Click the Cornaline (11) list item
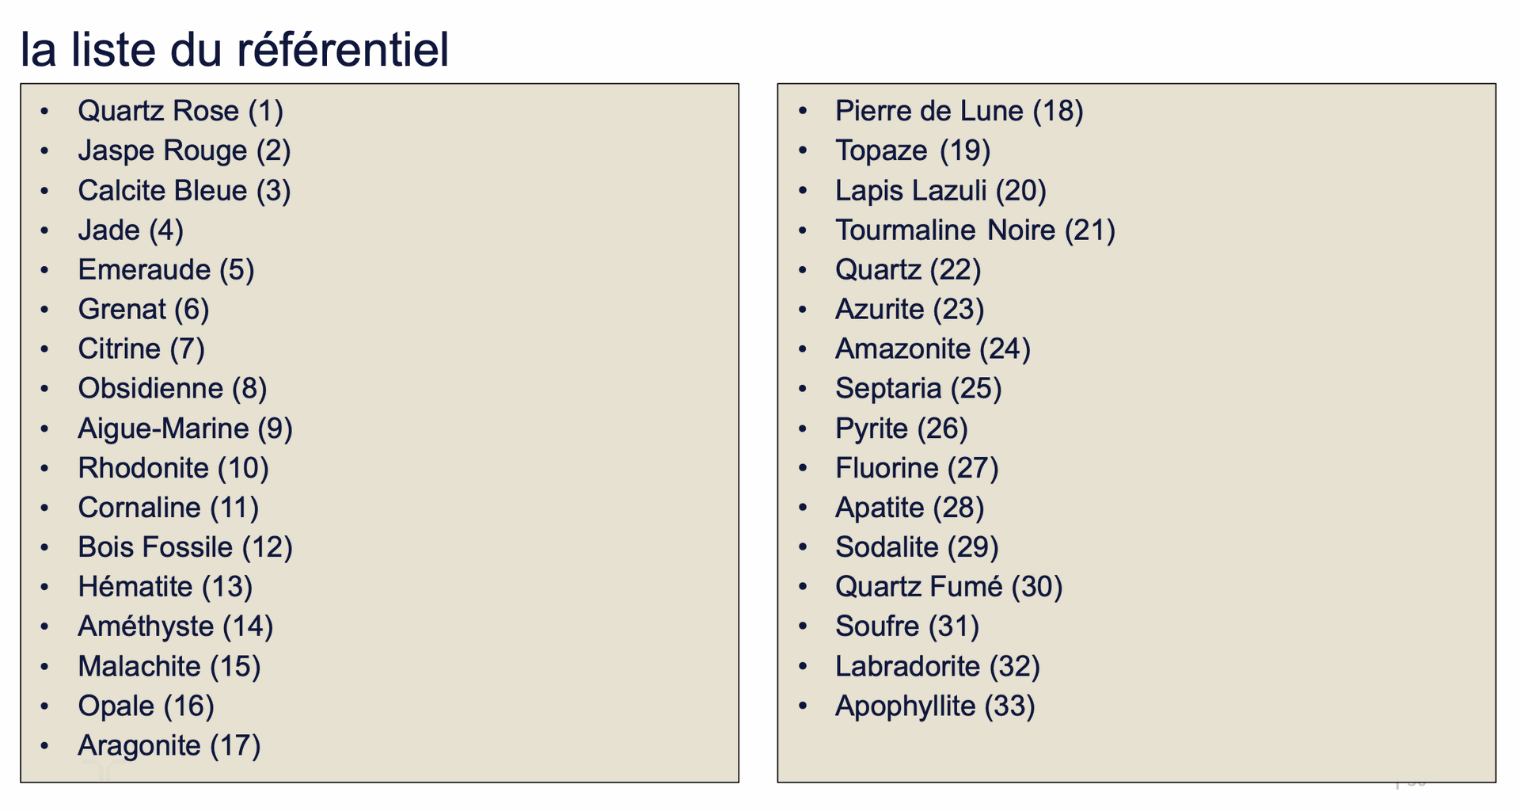1520x811 pixels. click(168, 507)
